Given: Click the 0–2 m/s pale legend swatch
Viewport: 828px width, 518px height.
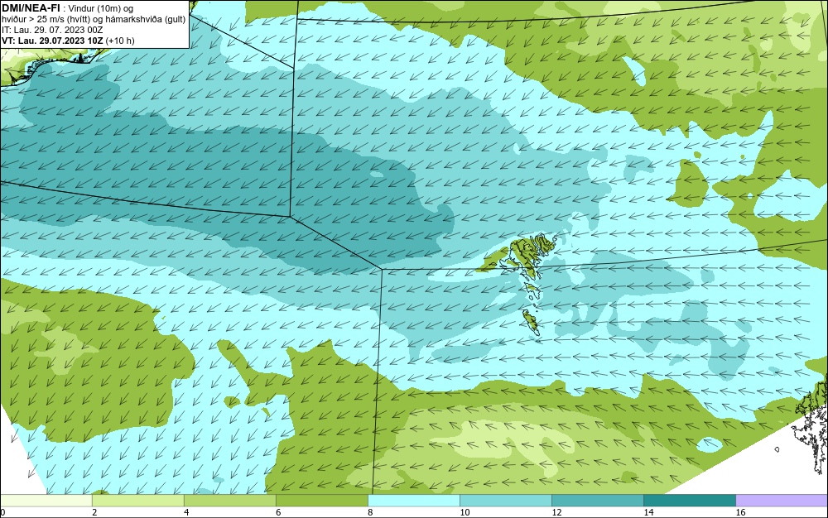Looking at the screenshot, I should [x=46, y=501].
